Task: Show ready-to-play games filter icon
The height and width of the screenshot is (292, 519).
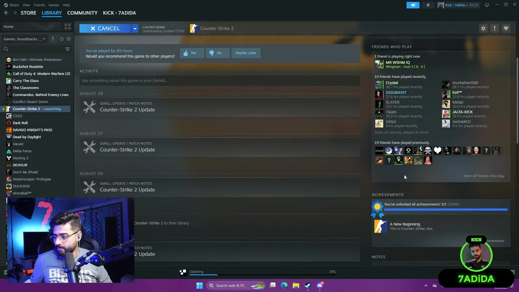Action: [69, 39]
